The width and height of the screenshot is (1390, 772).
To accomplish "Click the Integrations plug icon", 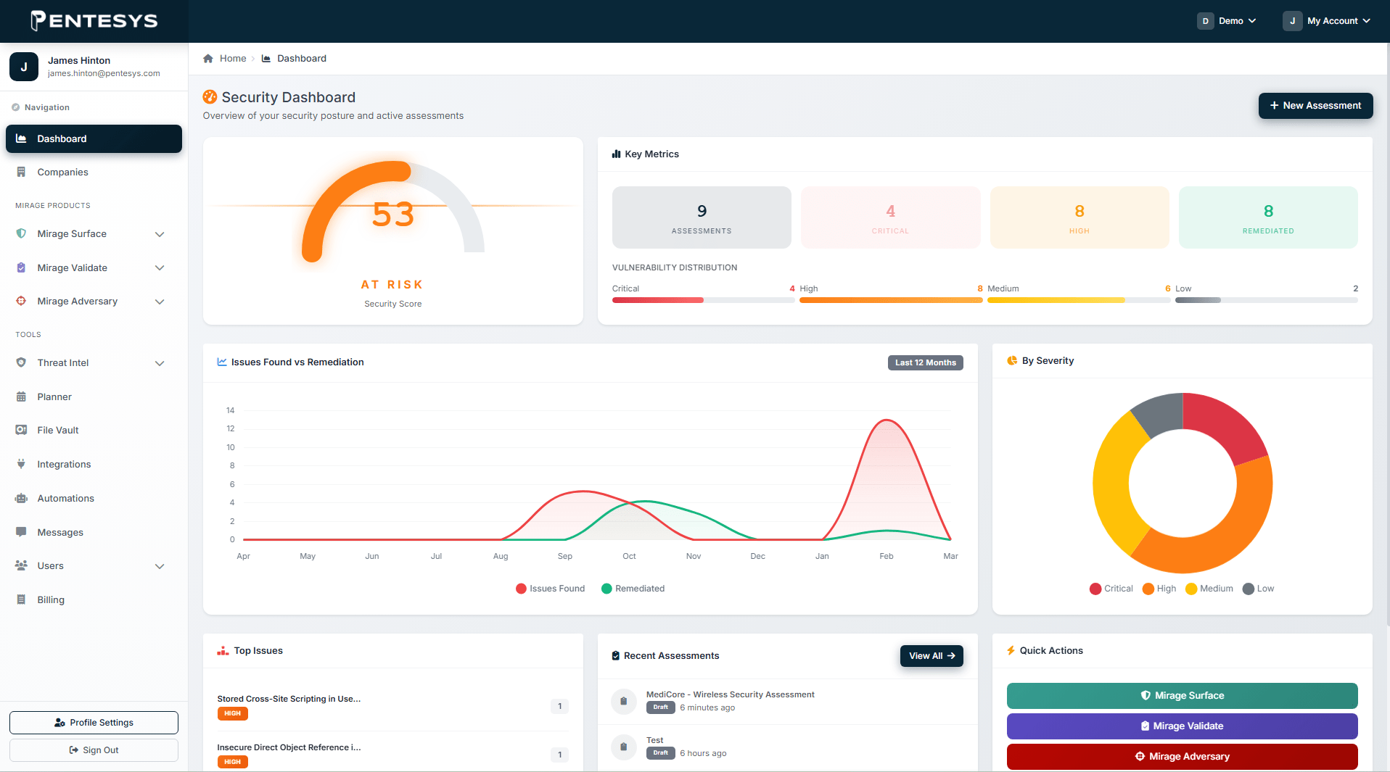I will click(x=21, y=464).
